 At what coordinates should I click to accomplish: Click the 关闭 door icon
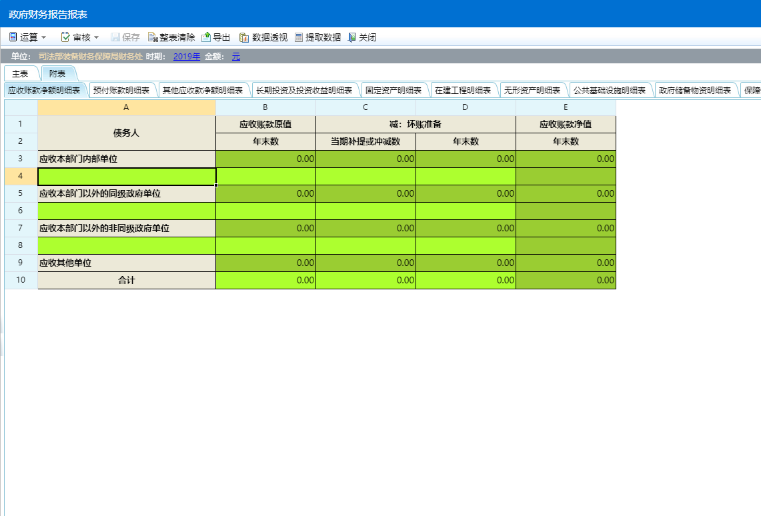[x=352, y=37]
